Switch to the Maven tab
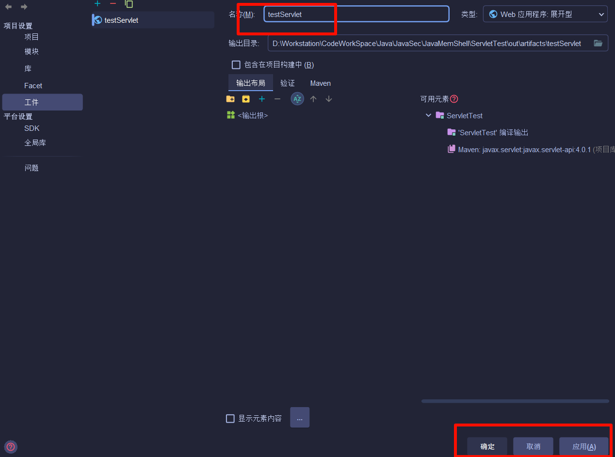This screenshot has height=457, width=615. coord(321,83)
